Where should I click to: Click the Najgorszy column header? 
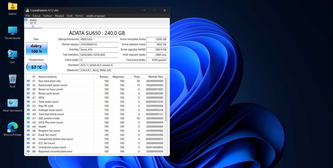(x=117, y=77)
